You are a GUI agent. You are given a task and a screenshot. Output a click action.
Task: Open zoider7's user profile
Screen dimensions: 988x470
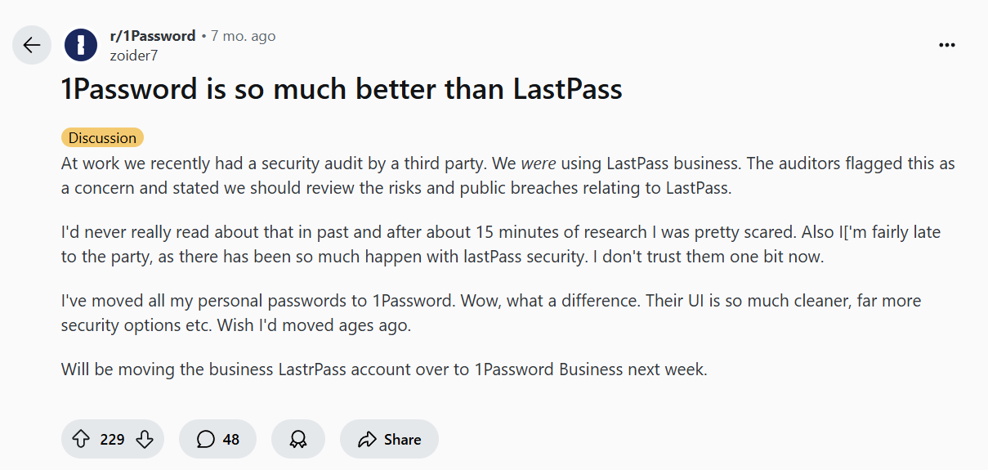coord(133,56)
